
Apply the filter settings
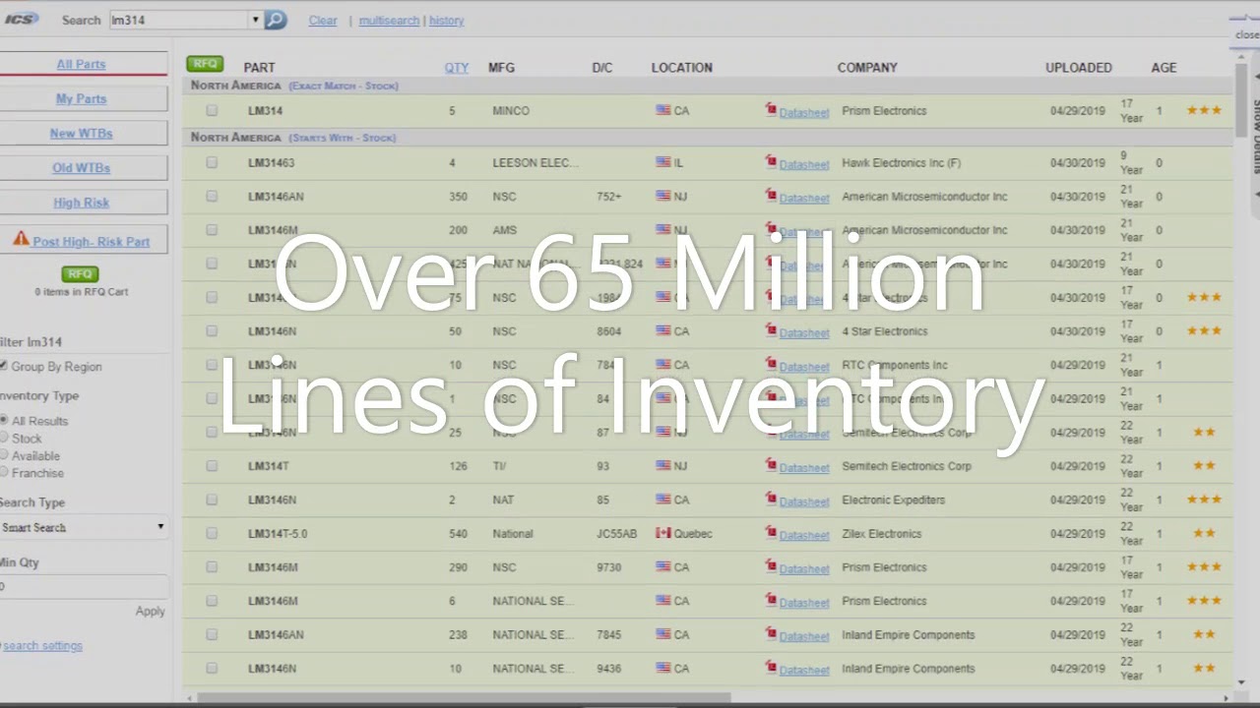coord(150,612)
